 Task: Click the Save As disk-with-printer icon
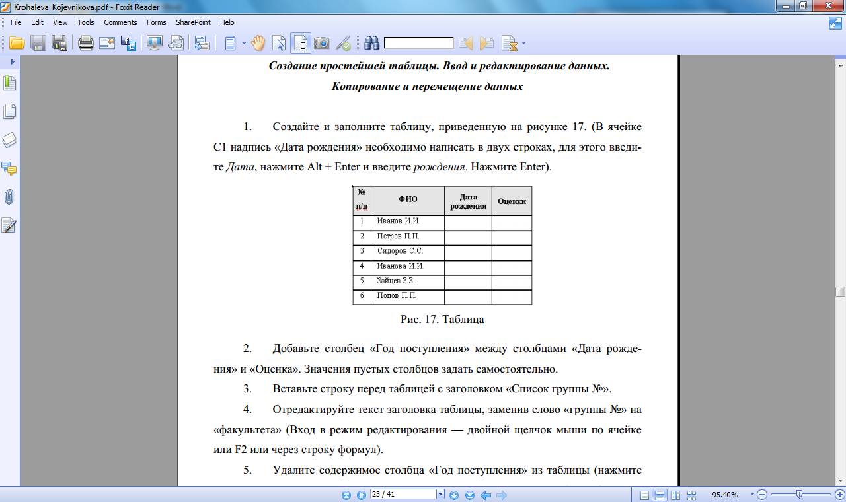click(x=59, y=44)
